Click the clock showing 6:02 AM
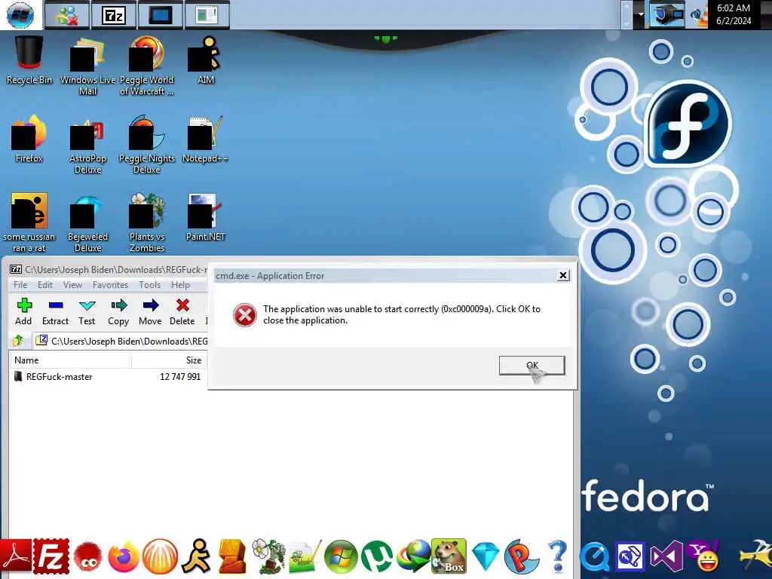 click(x=734, y=14)
